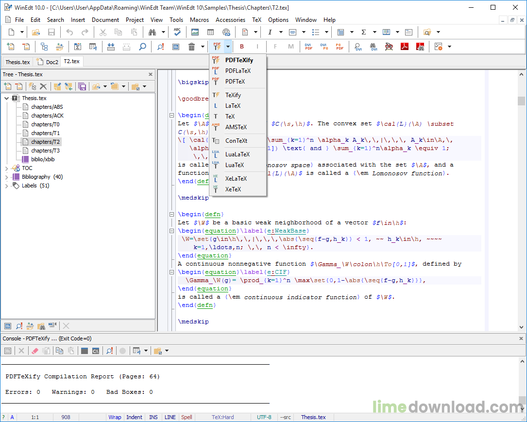Switch to the Thesis.tex document tab
This screenshot has height=422, width=527.
(17, 62)
